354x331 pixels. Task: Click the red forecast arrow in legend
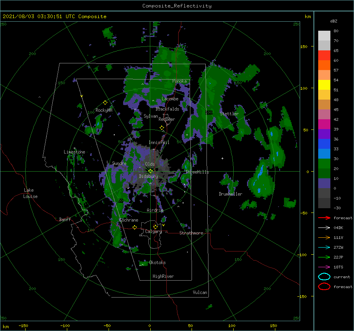(324, 218)
